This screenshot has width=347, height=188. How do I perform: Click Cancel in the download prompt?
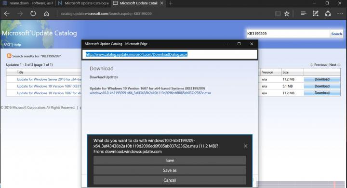pos(170,180)
